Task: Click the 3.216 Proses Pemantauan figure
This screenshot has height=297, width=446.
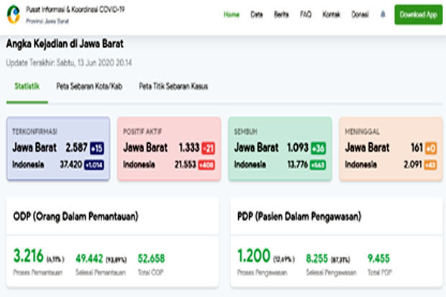Action: coord(29,255)
